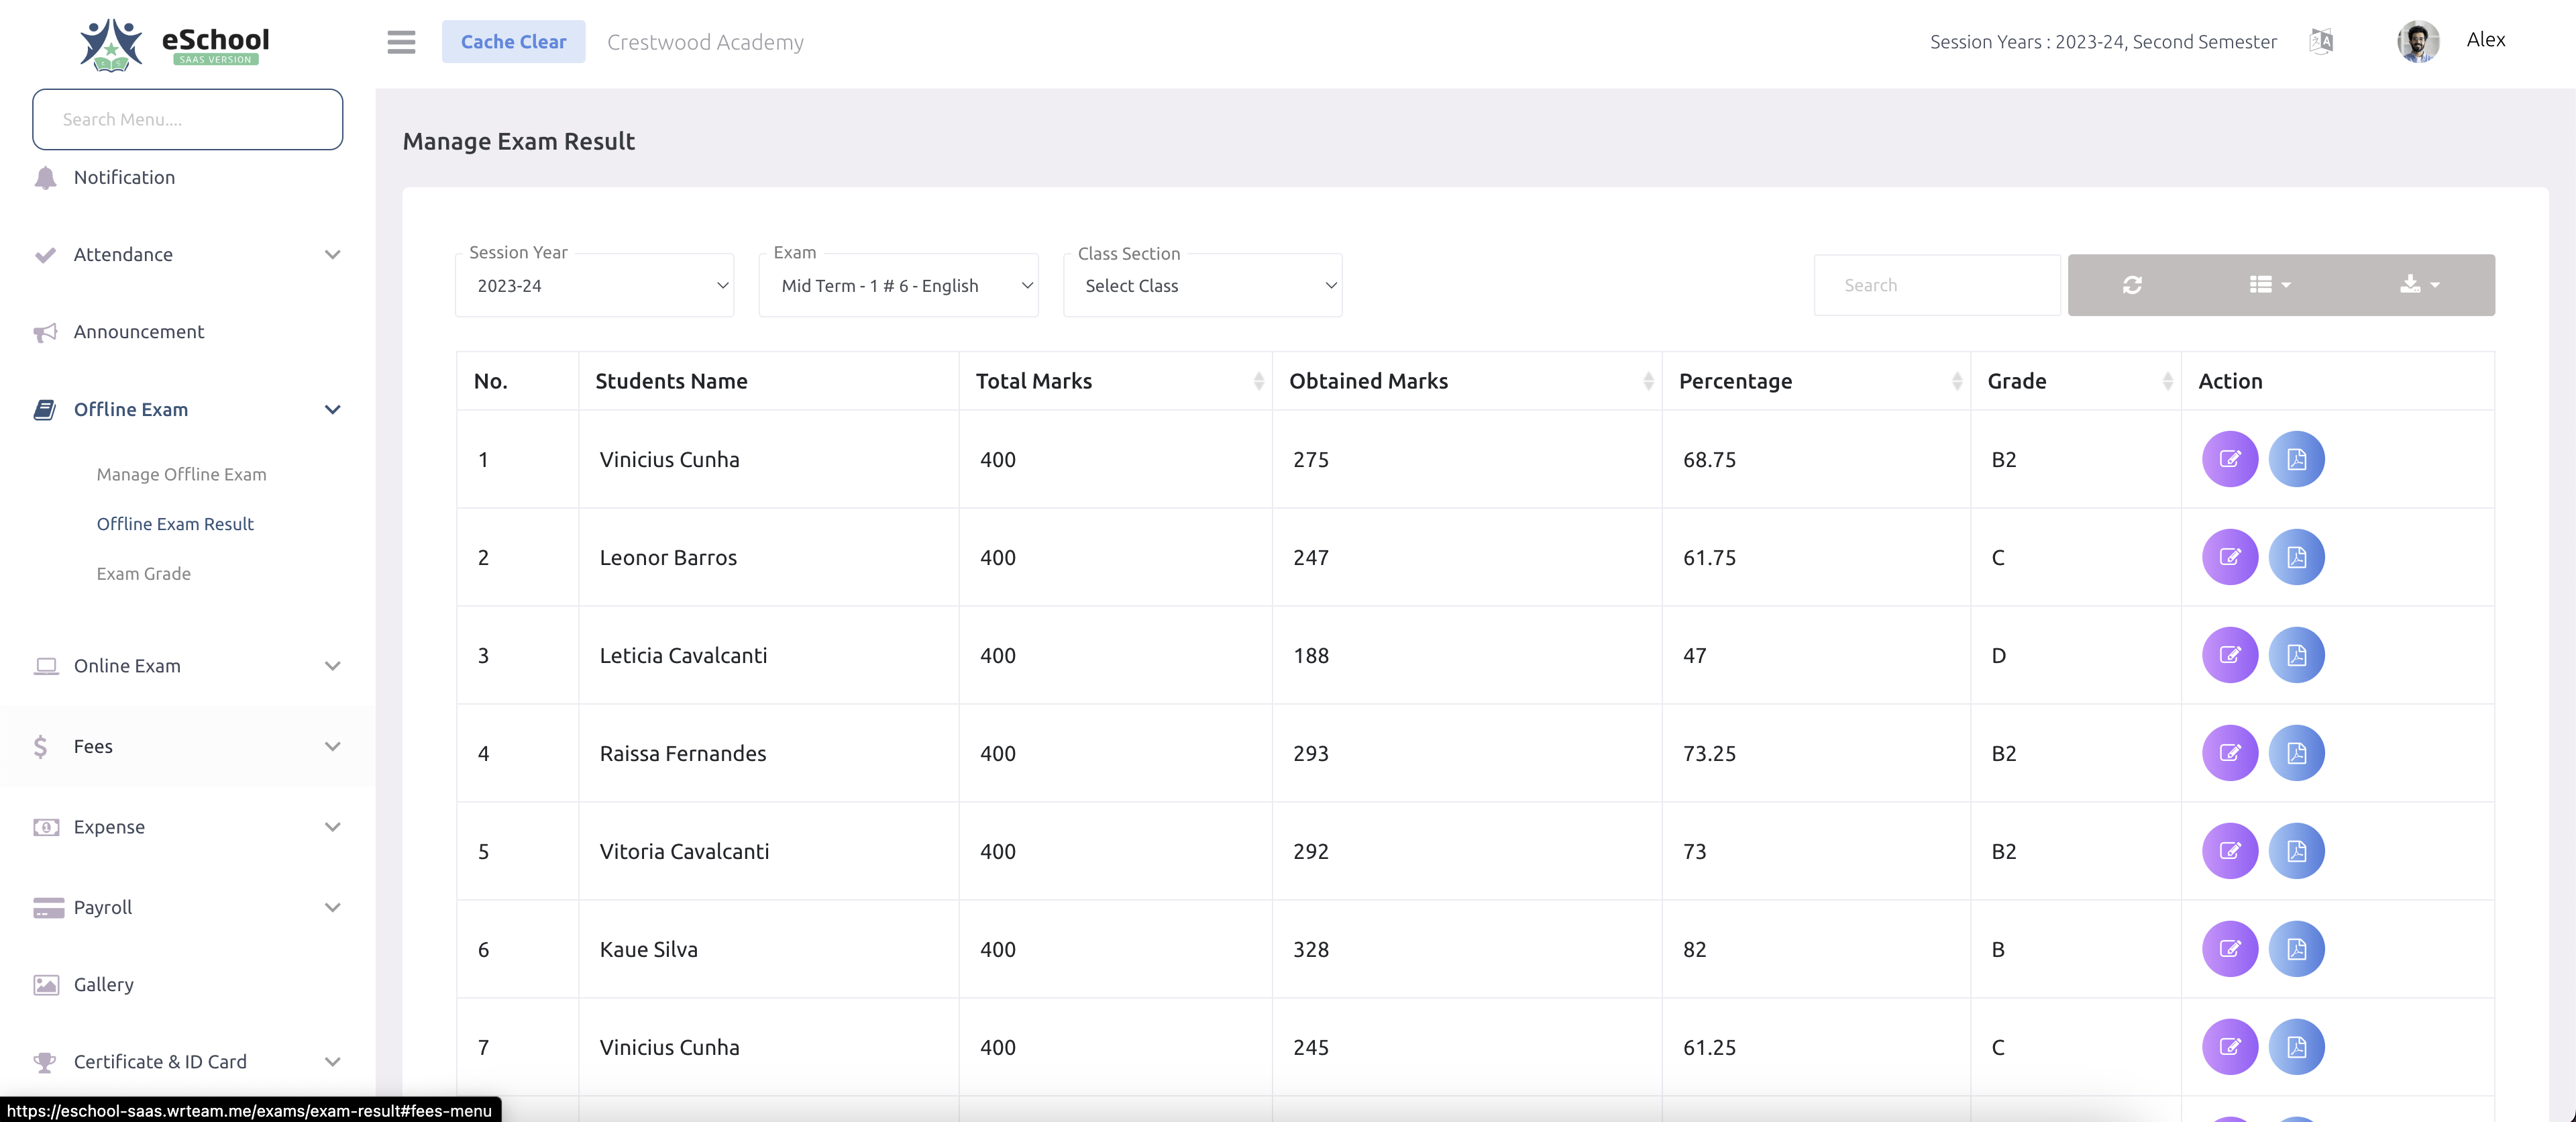The width and height of the screenshot is (2576, 1122).
Task: Click the Cache Clear button
Action: [513, 42]
